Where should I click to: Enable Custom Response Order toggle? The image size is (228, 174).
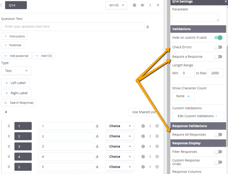point(218,162)
